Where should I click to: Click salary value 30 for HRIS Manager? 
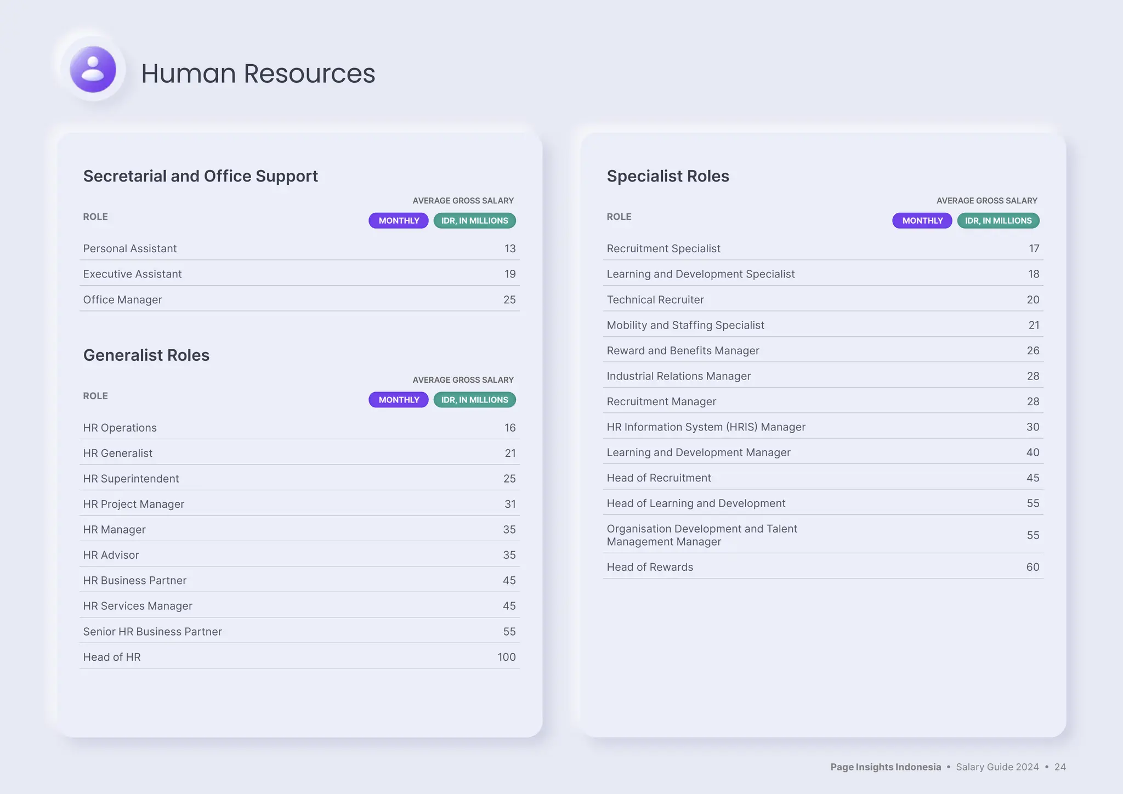click(x=1033, y=427)
